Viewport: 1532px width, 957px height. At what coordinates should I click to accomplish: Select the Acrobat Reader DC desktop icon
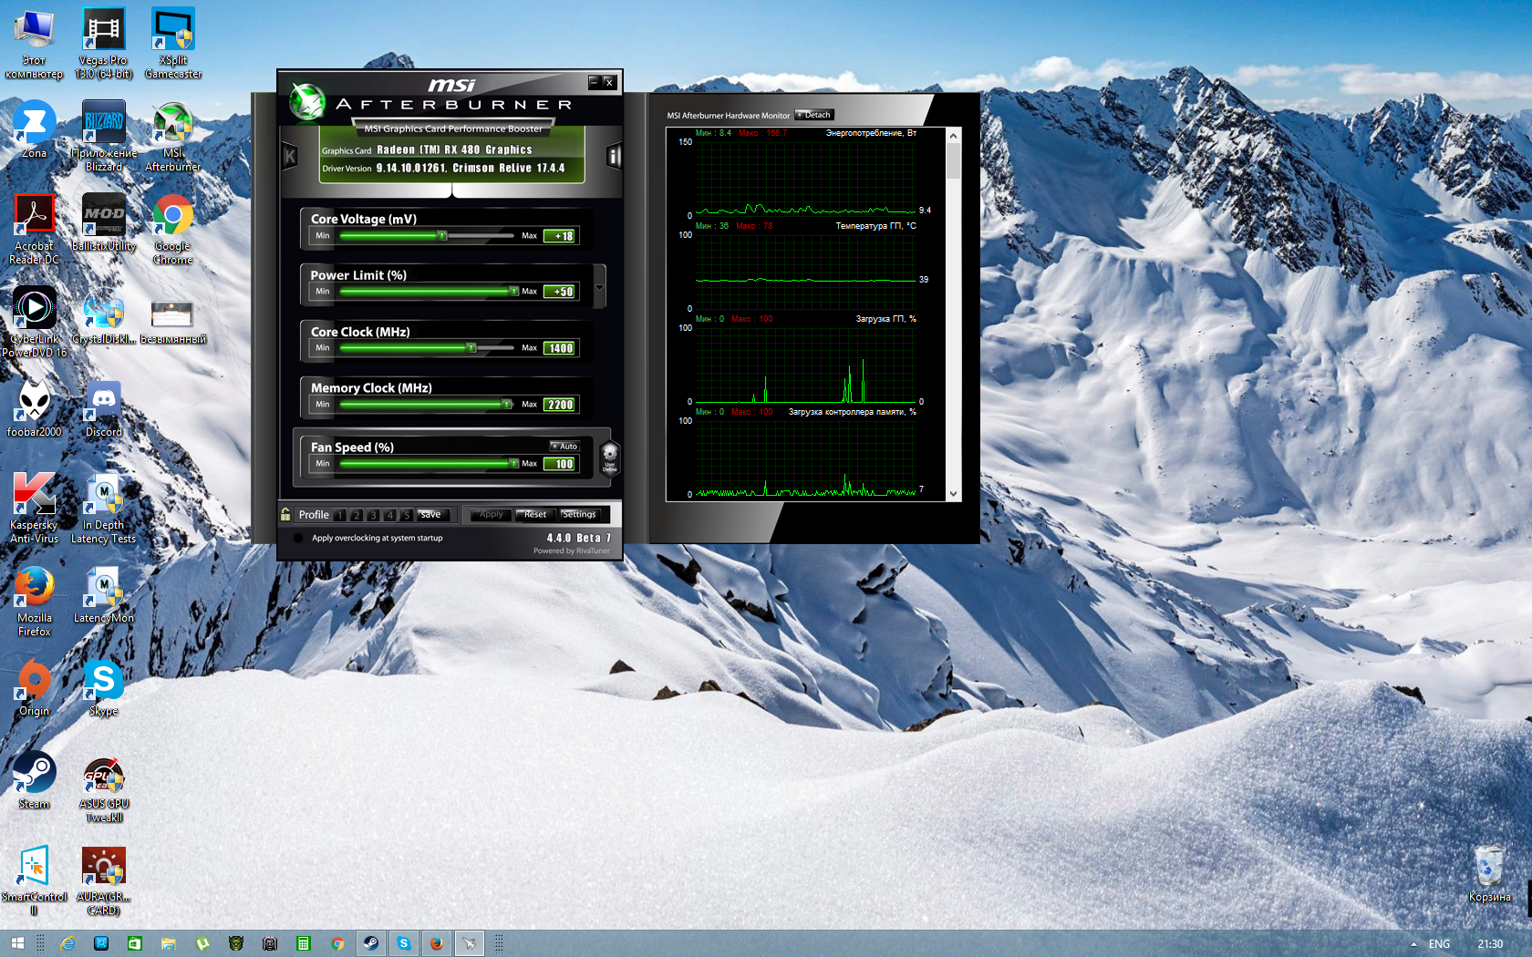[x=34, y=229]
